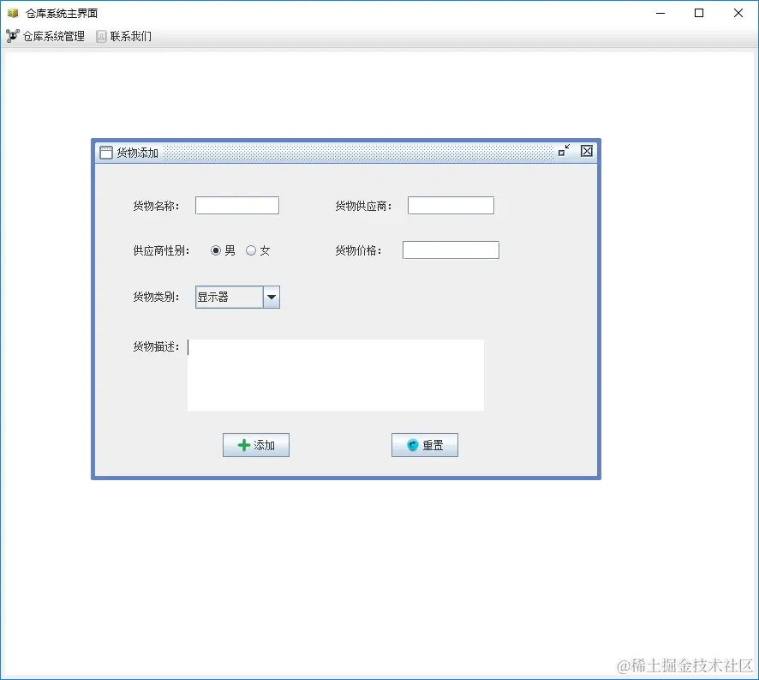This screenshot has height=680, width=759.
Task: Click the 货物名称 text field
Action: [x=237, y=206]
